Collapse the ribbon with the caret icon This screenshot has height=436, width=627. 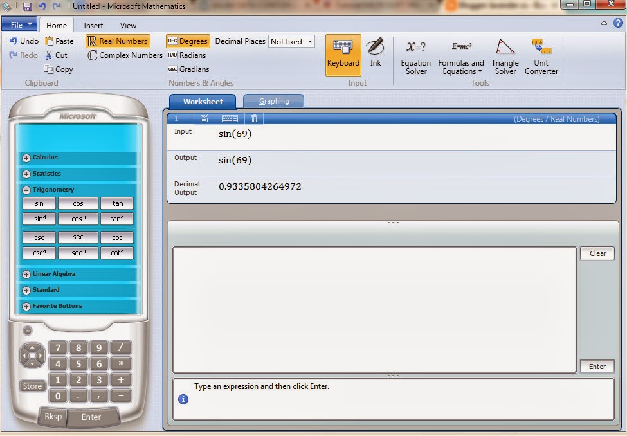click(604, 23)
